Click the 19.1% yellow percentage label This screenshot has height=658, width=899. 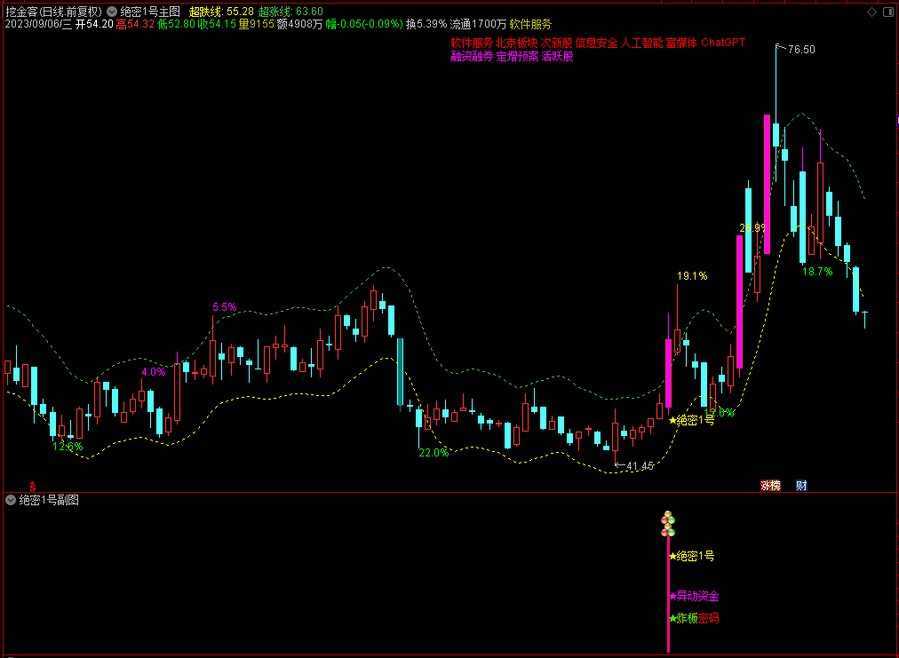tap(692, 276)
